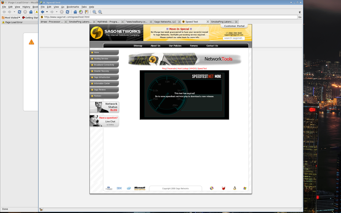Select Home in the left sidebar
Image resolution: width=341 pixels, height=213 pixels.
[104, 52]
